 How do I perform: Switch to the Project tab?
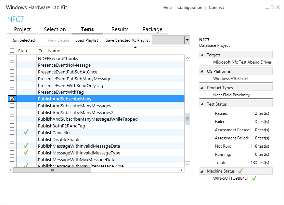(x=22, y=29)
